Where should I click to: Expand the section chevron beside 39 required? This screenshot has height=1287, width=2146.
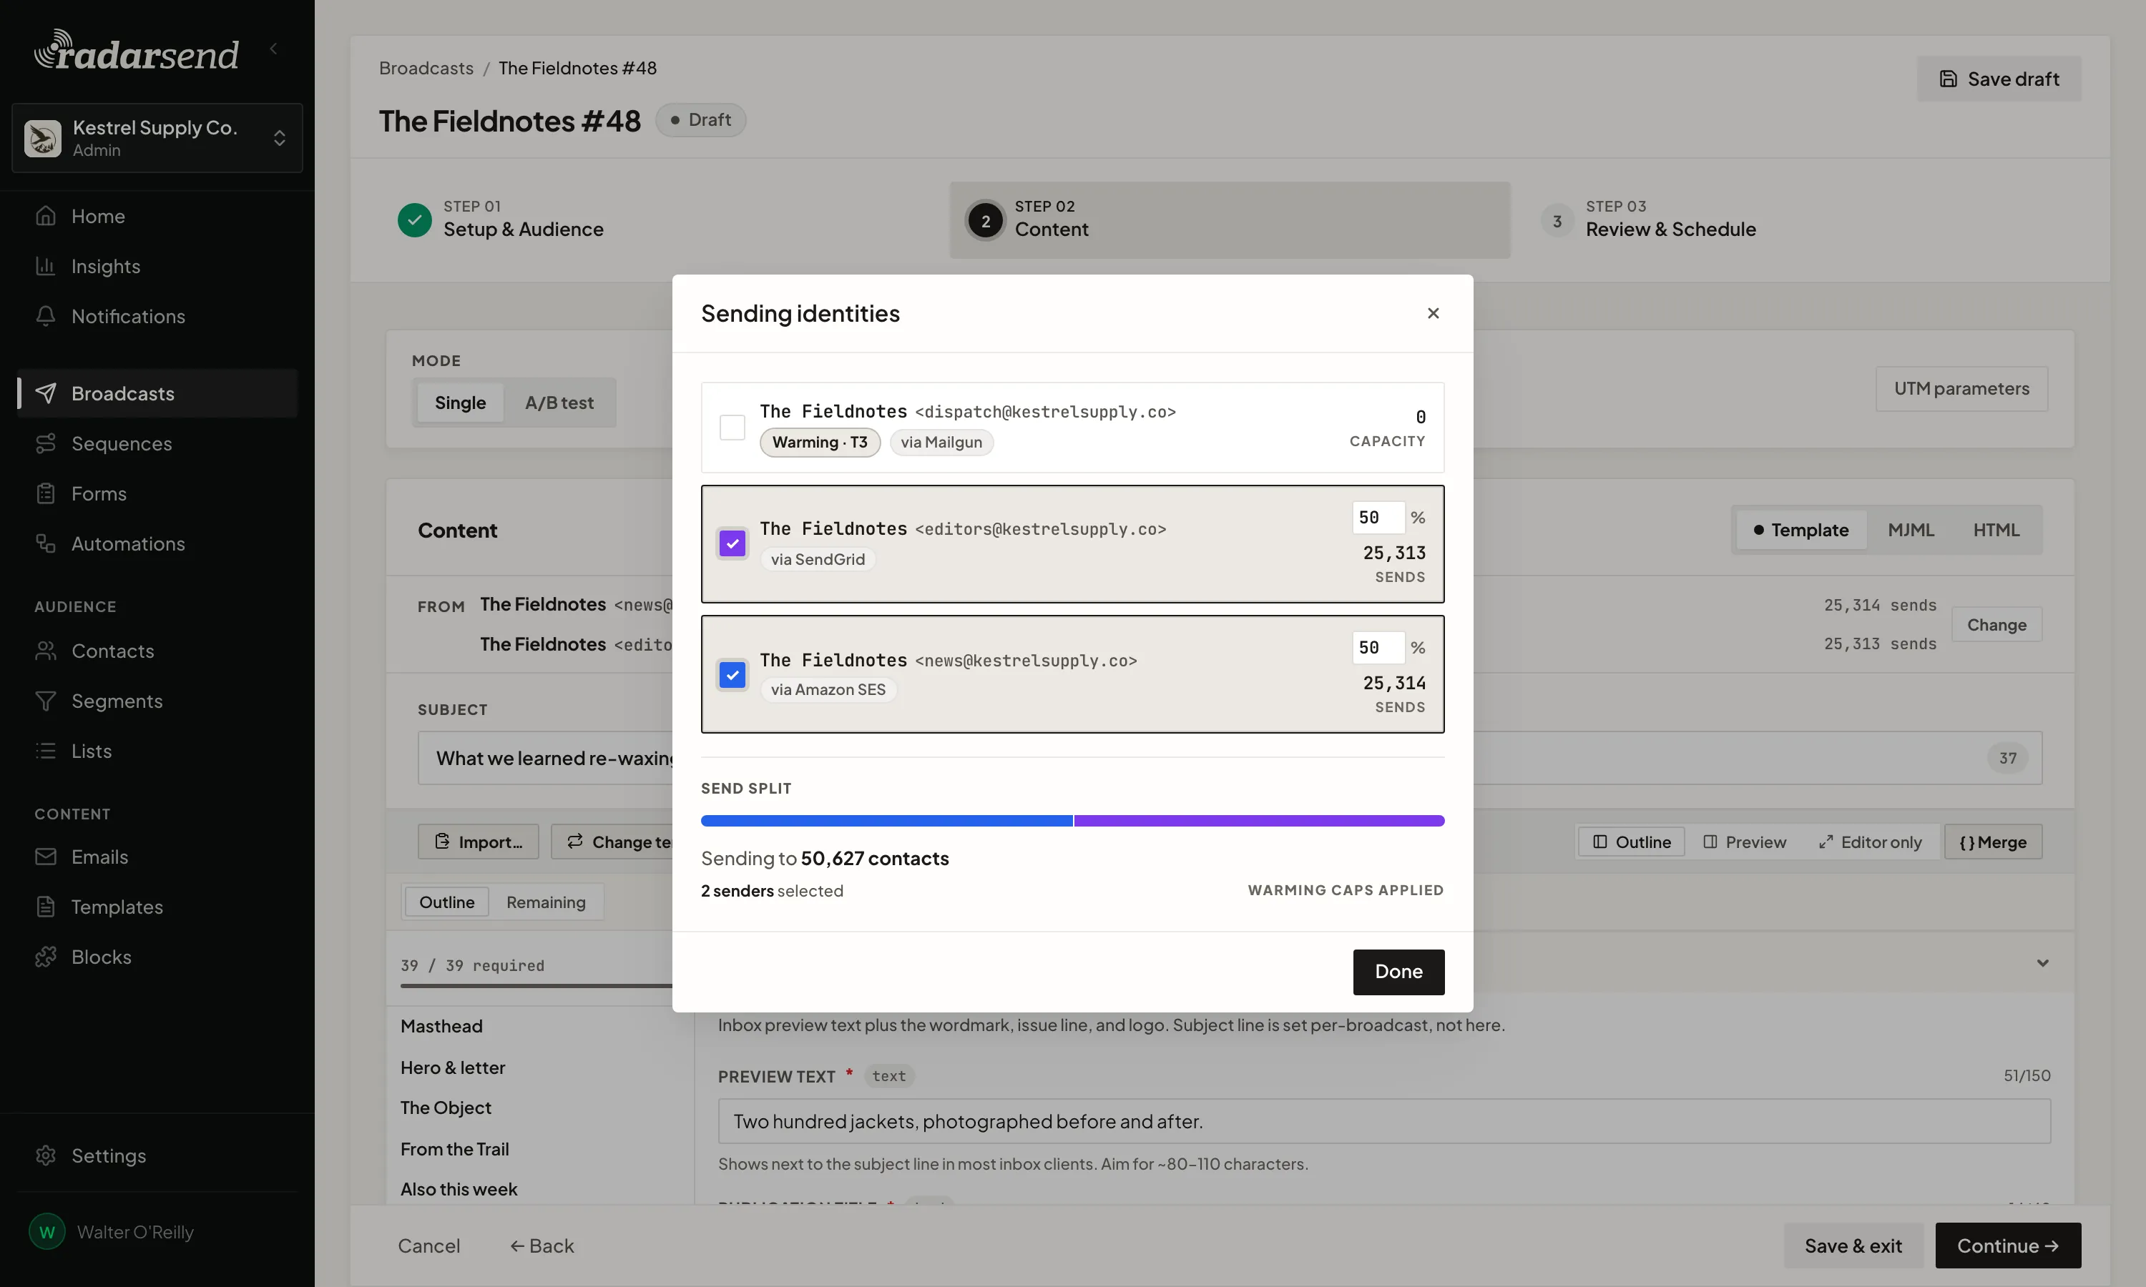(x=2043, y=964)
